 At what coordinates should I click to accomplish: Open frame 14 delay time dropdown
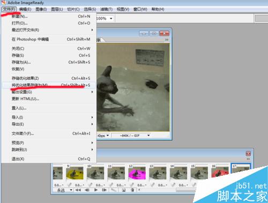(183, 185)
